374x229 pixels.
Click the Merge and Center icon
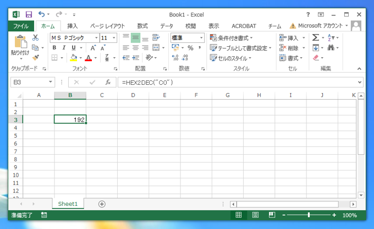[x=156, y=47]
